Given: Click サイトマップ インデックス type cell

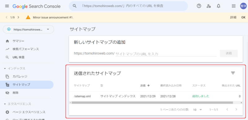Looking at the screenshot, I should [118, 96].
